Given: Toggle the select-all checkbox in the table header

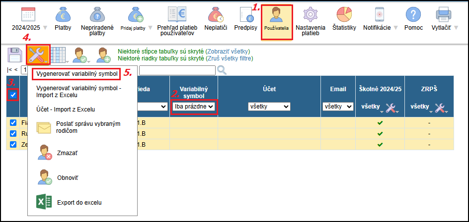Looking at the screenshot, I should click(13, 95).
